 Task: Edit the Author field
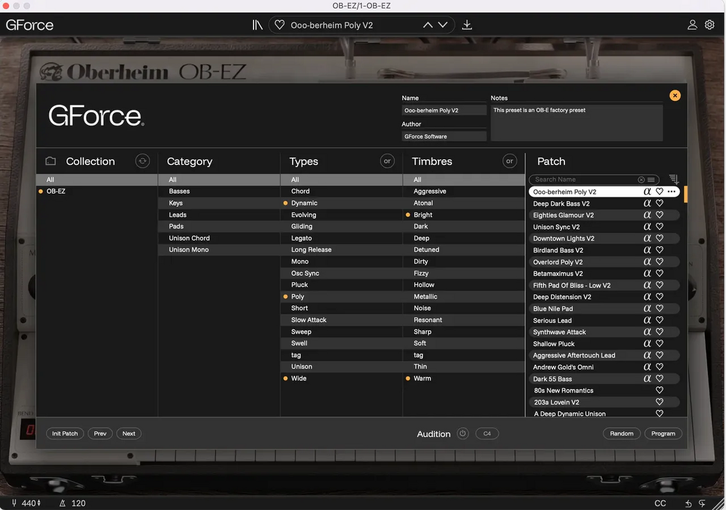tap(444, 137)
